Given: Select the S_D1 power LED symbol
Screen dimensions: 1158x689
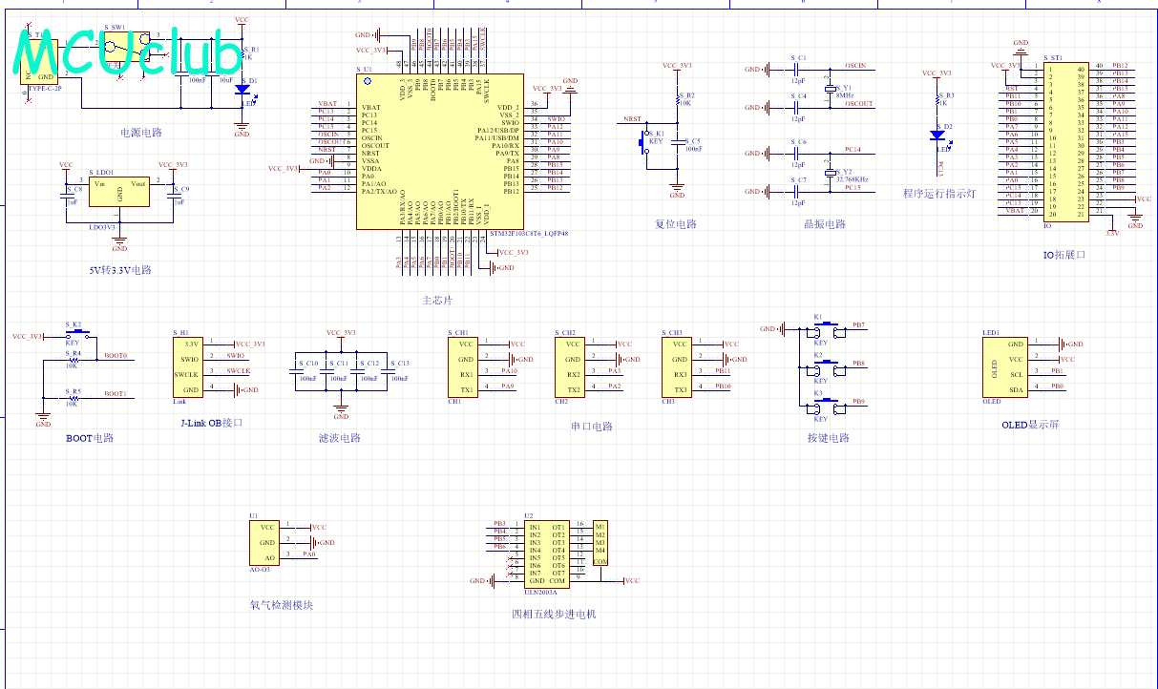Looking at the screenshot, I should tap(242, 90).
